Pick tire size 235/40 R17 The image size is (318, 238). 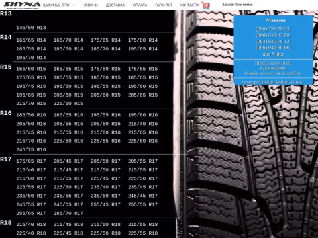[x=105, y=187]
